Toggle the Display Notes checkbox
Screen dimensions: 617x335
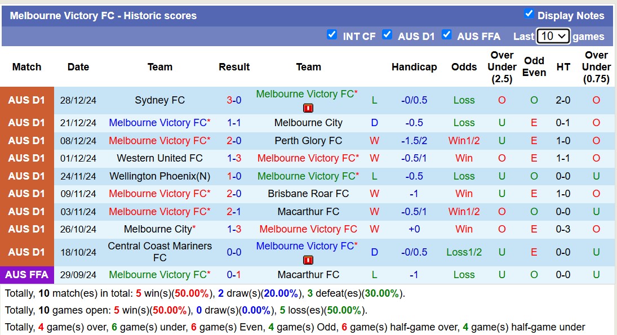(529, 15)
